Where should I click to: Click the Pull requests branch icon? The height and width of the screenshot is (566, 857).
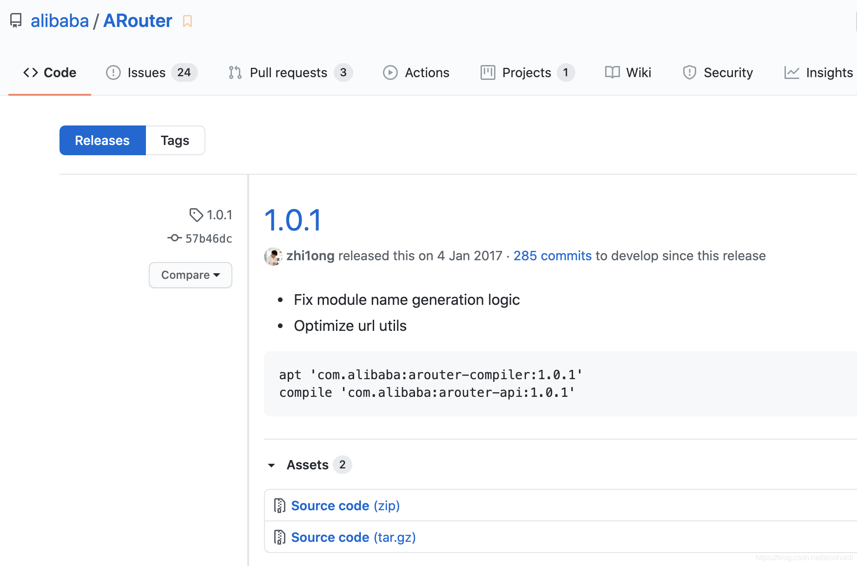tap(235, 72)
